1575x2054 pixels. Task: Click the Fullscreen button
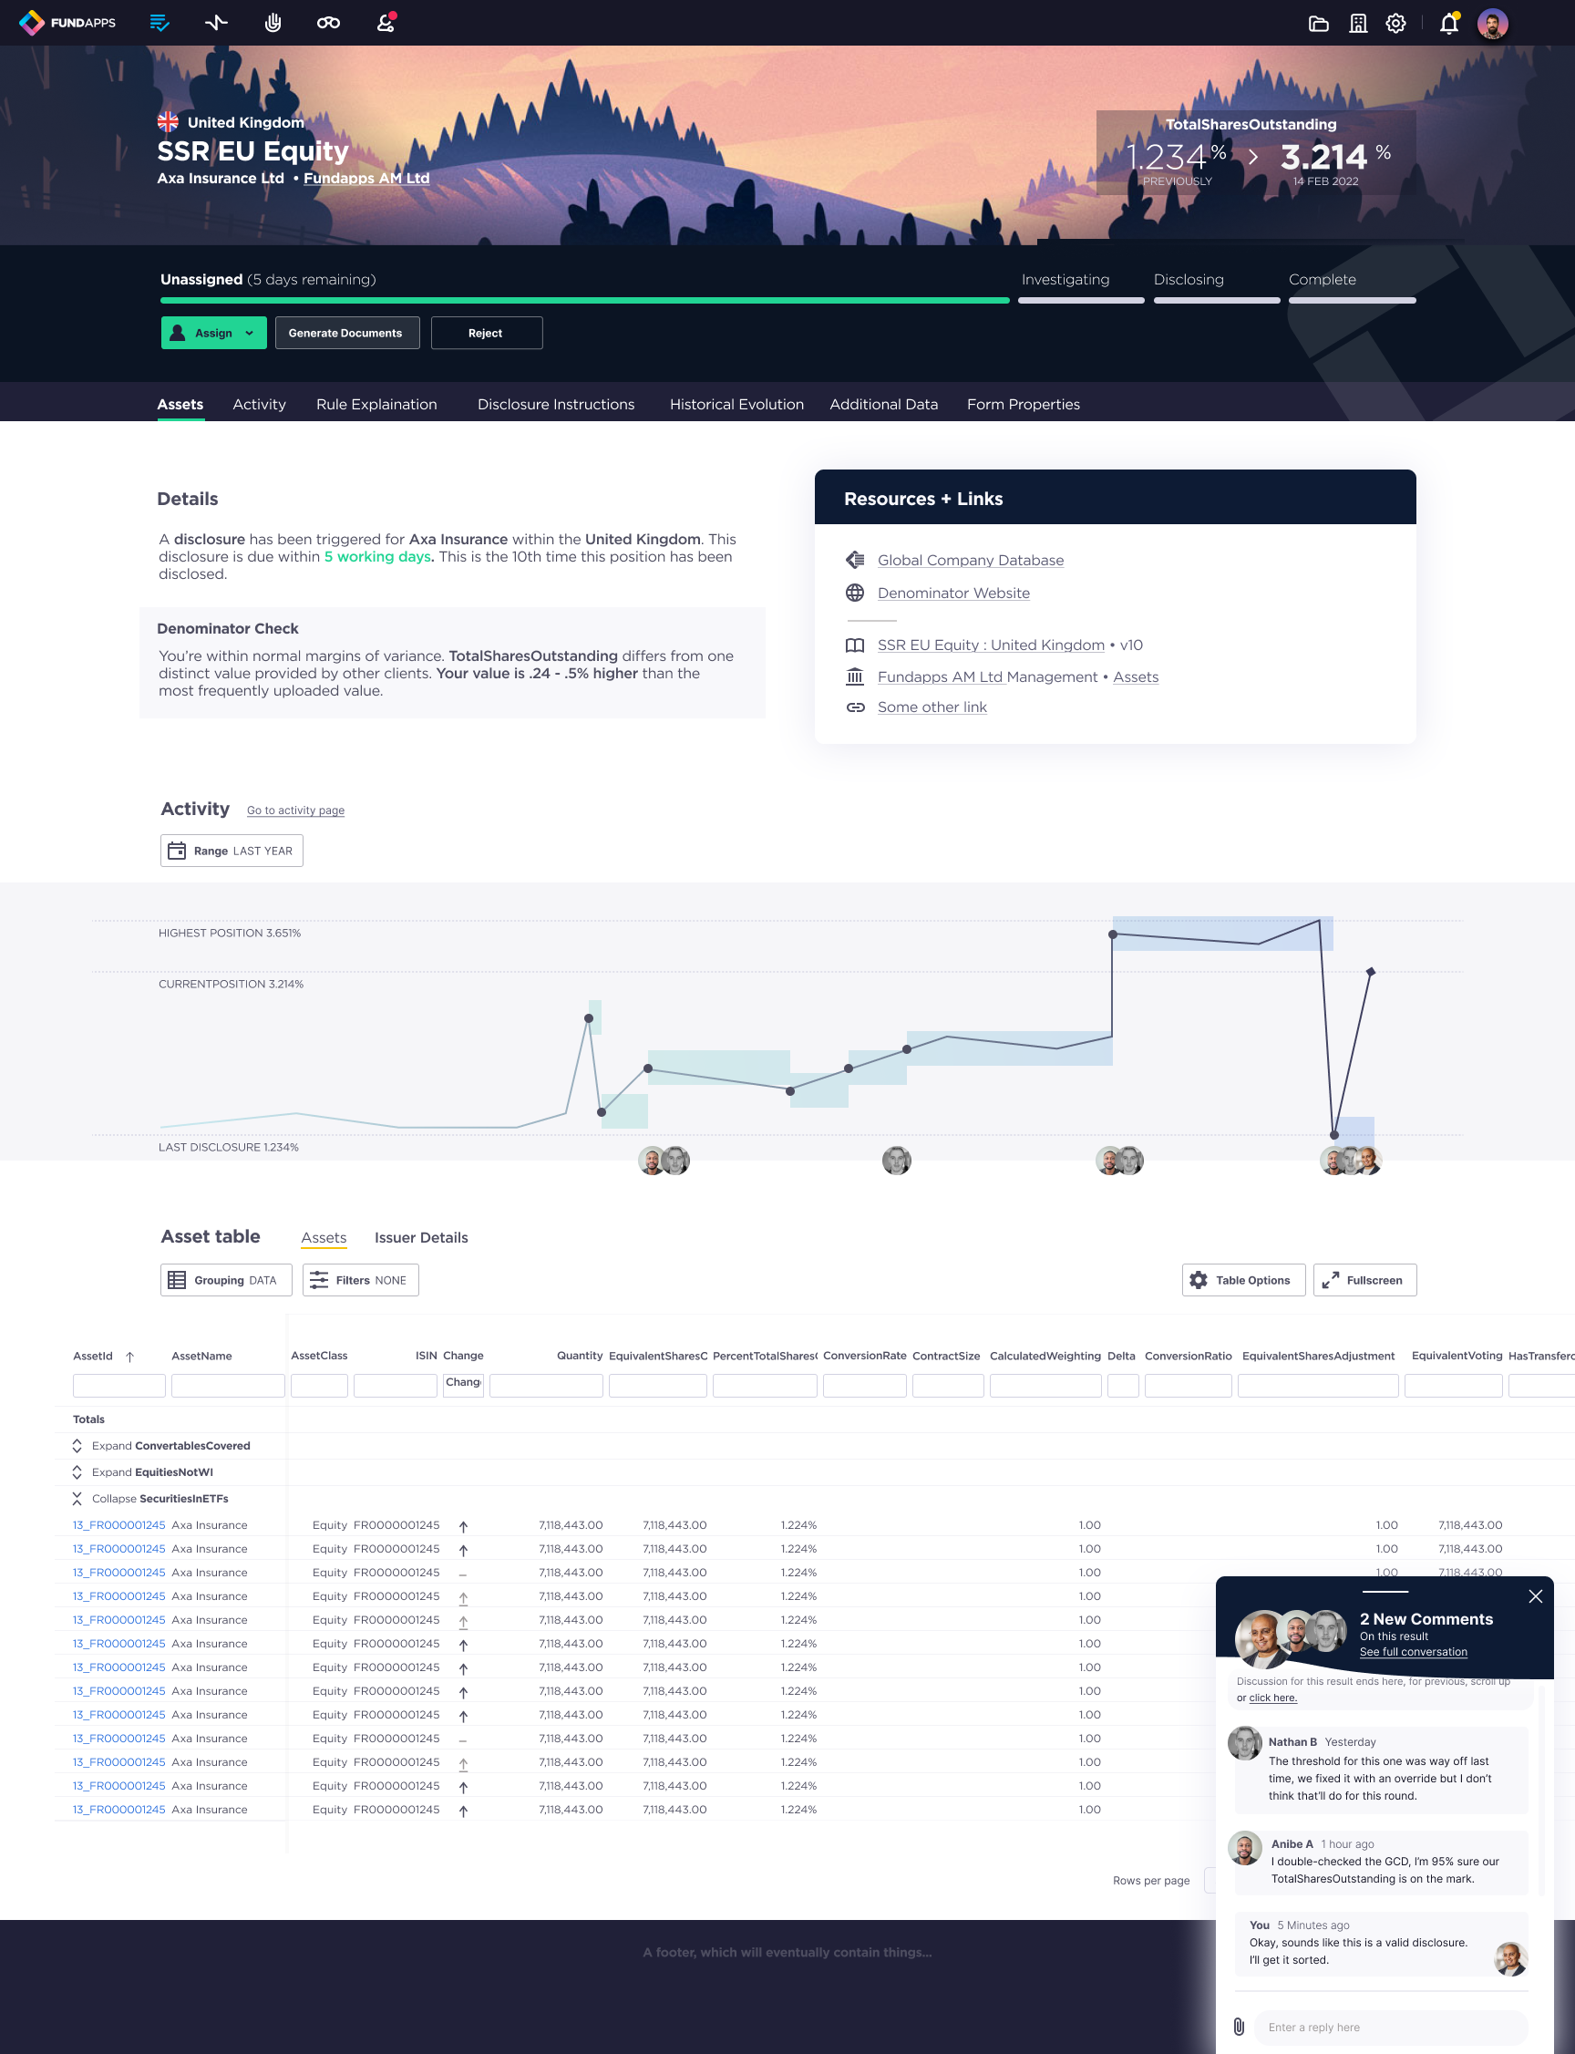point(1365,1281)
